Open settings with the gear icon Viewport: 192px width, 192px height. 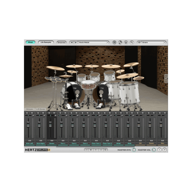126,43
